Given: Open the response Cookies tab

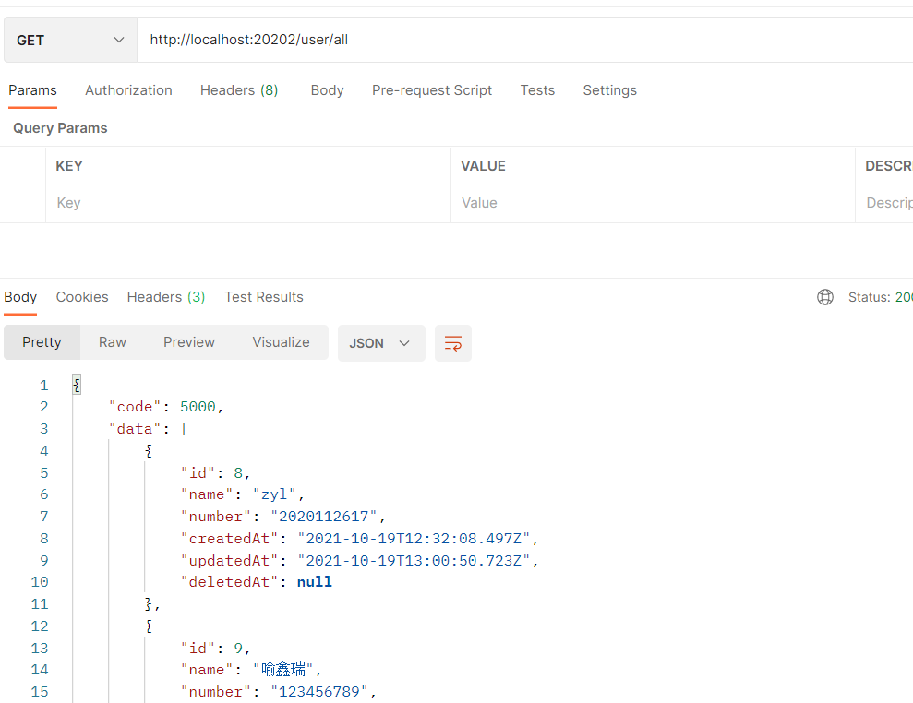Looking at the screenshot, I should point(82,297).
